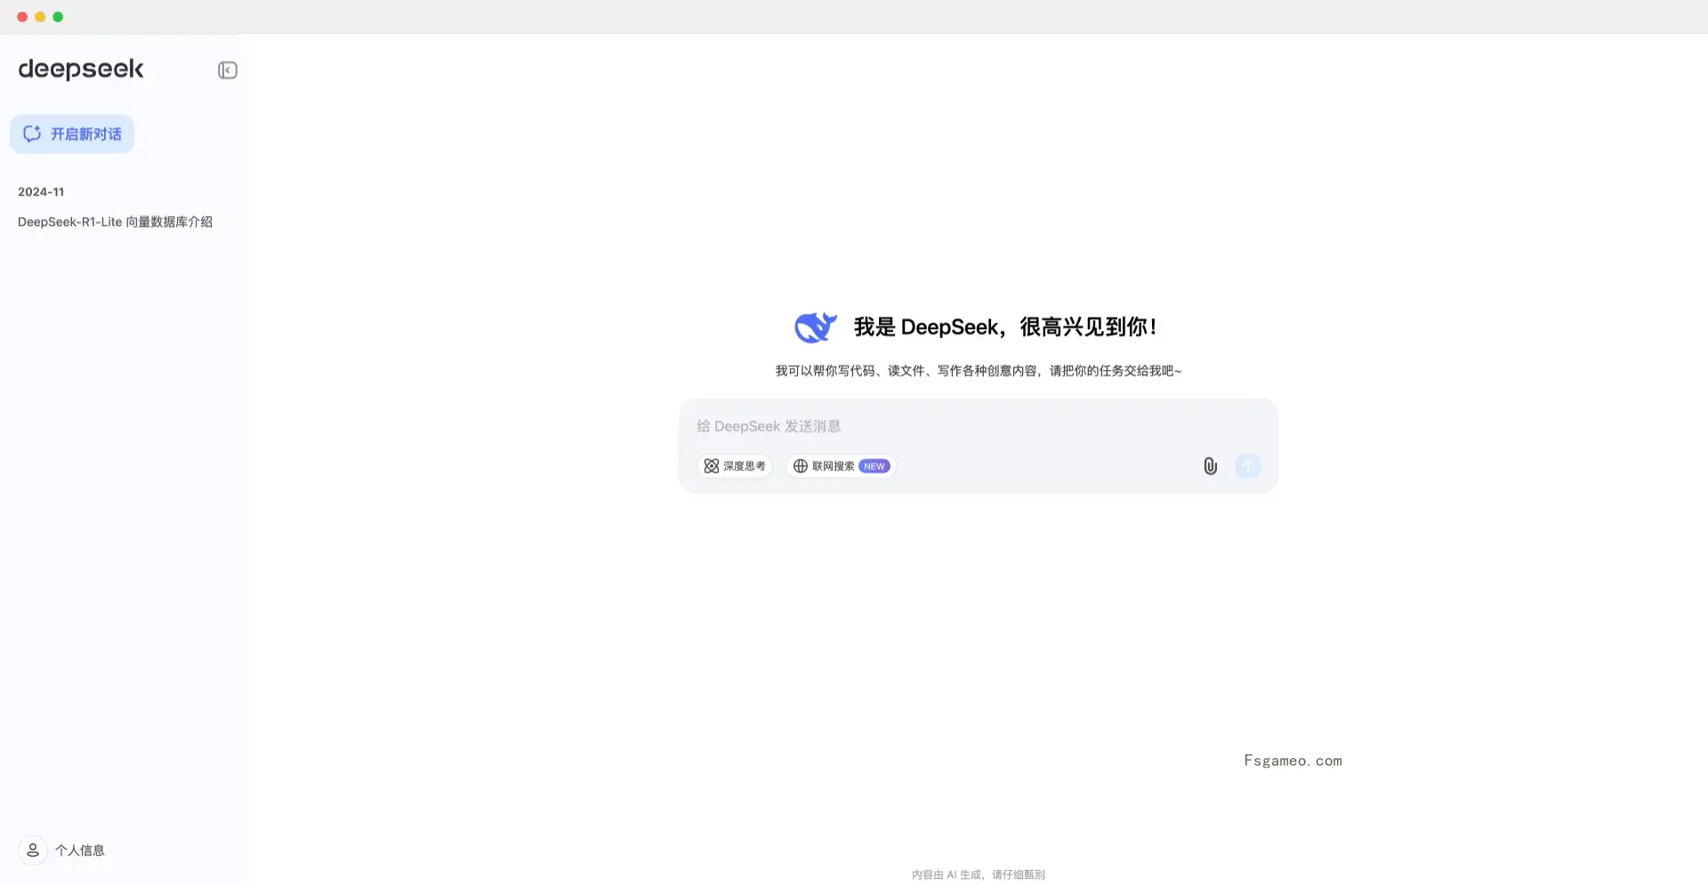Screen dimensions: 1708x886
Task: Collapse the sidebar with the panel icon
Action: [228, 70]
